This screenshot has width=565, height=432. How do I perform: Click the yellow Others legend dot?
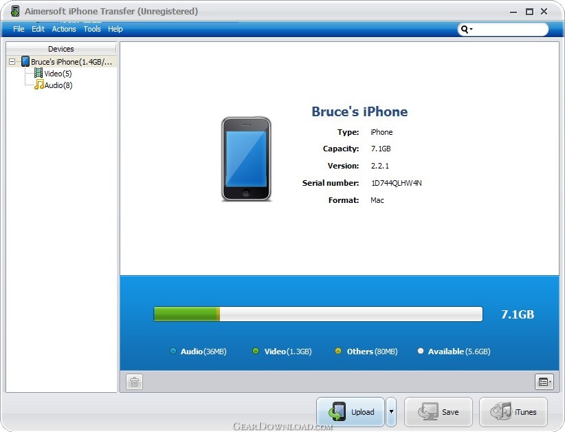pos(338,351)
